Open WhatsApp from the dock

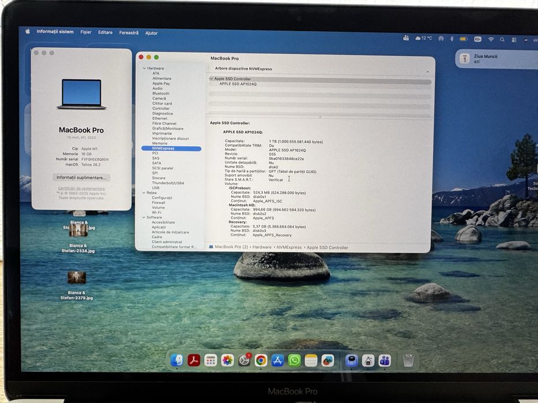coord(294,360)
